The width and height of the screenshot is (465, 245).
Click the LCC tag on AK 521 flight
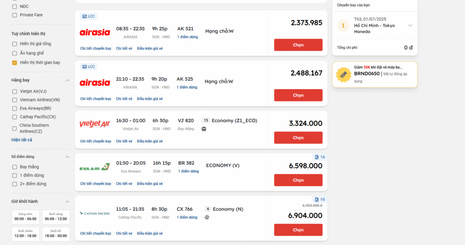[89, 16]
